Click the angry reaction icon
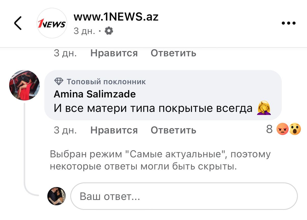This screenshot has height=220, width=307. [x=282, y=130]
